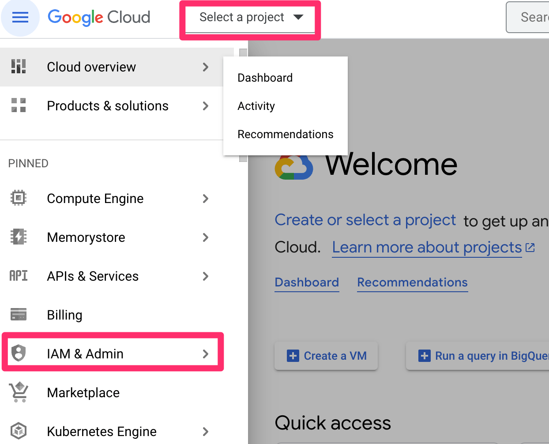
Task: Choose Recommendations from the Cloud overview flyout
Action: (286, 134)
